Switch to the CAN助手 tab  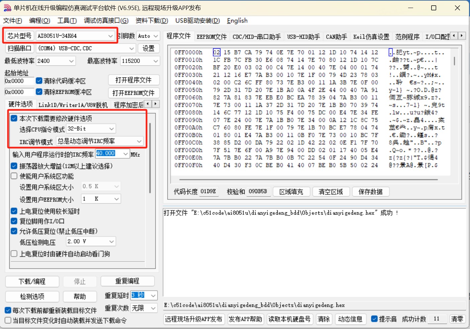click(336, 37)
